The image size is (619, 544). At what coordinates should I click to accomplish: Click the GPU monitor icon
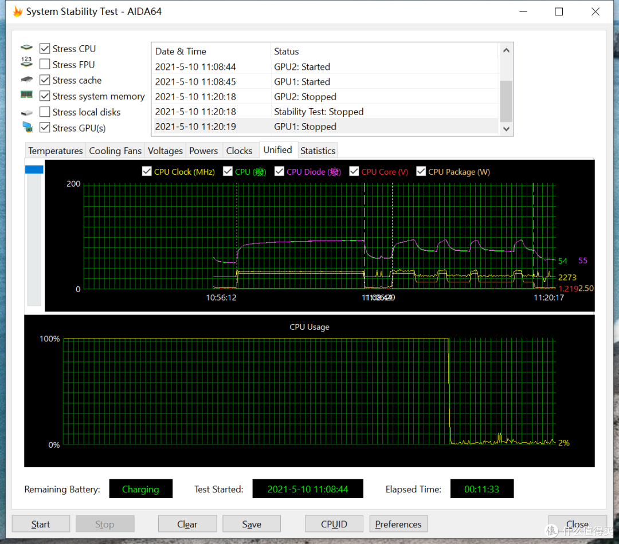click(28, 127)
